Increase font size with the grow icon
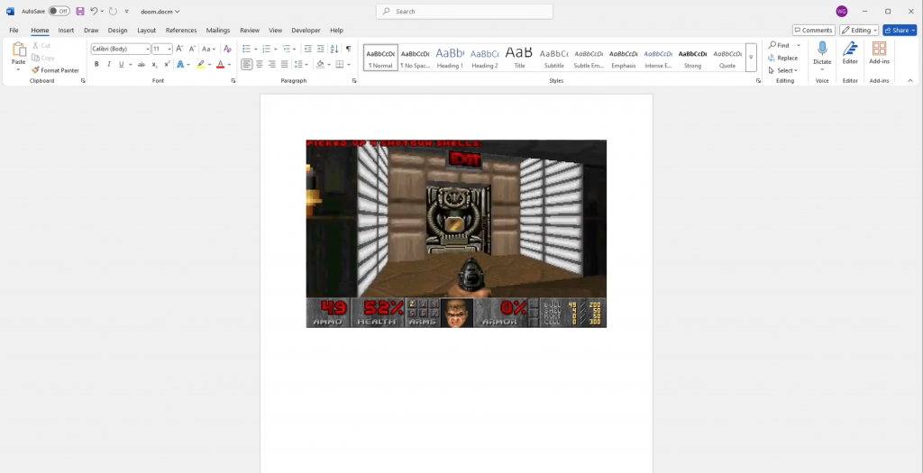 (179, 49)
